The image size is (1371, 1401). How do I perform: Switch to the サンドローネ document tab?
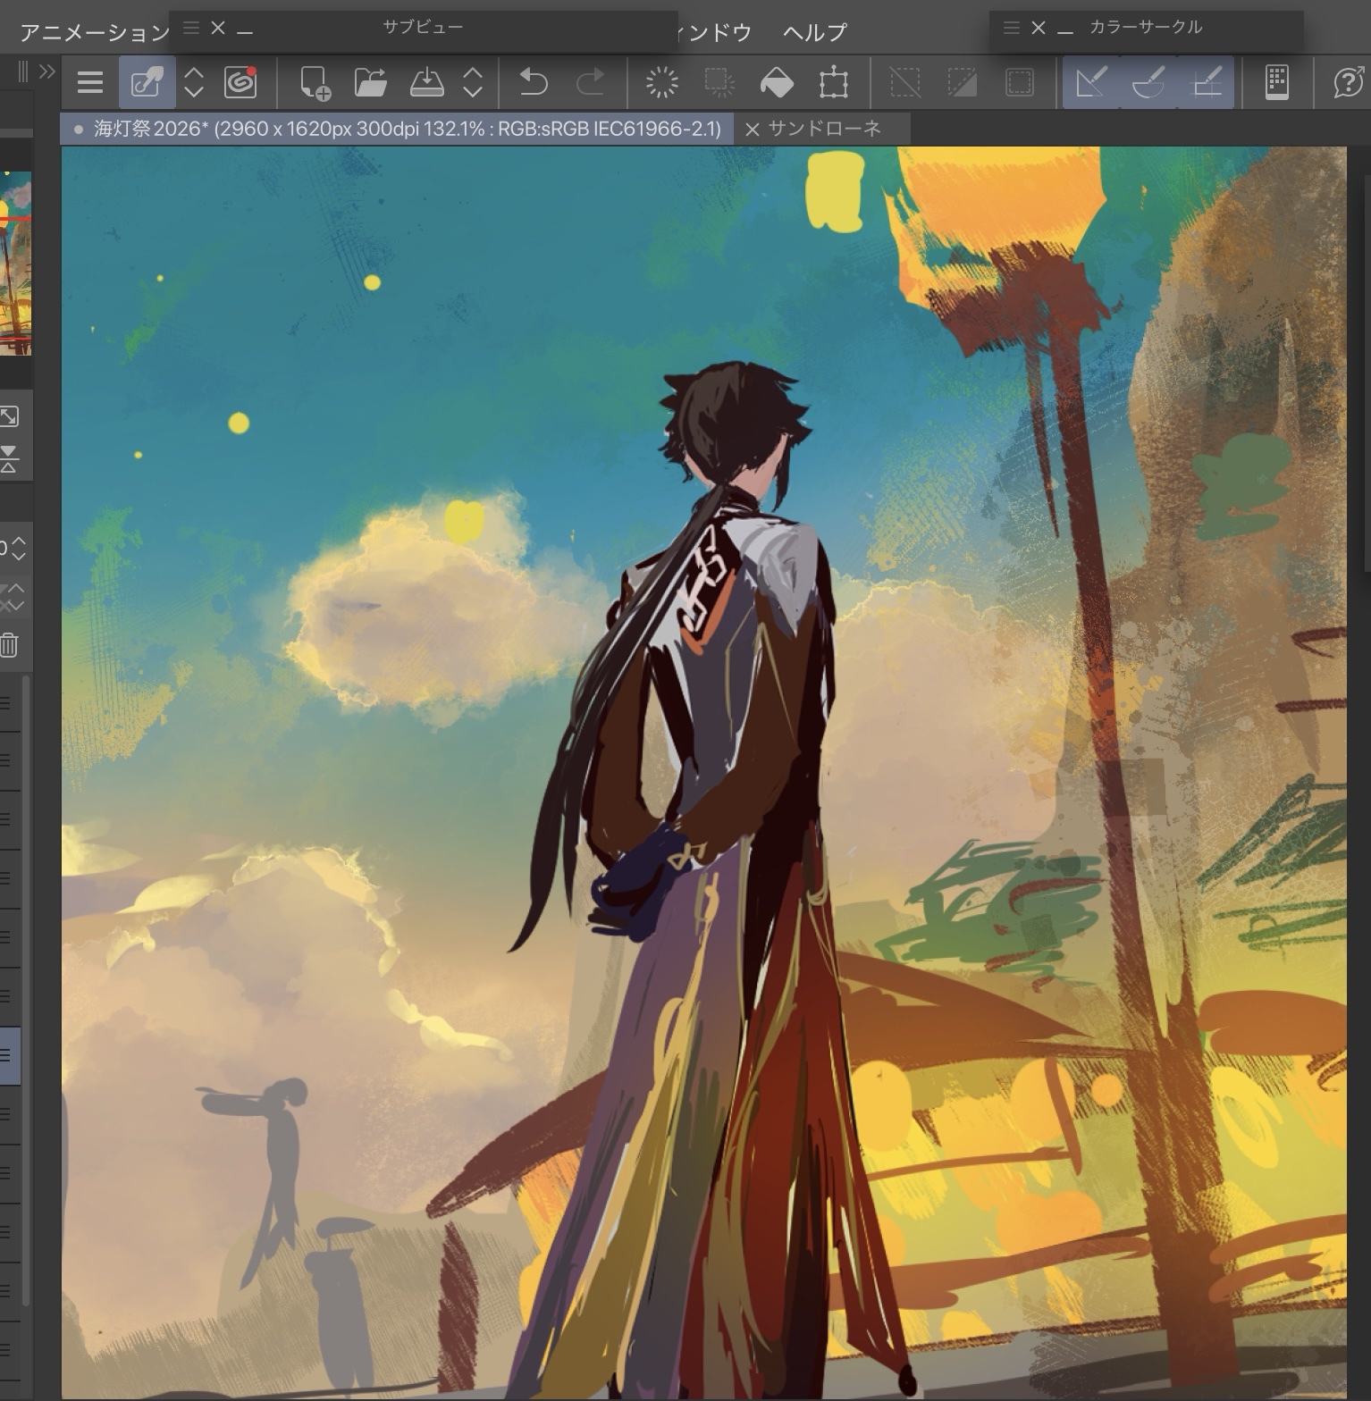(824, 130)
